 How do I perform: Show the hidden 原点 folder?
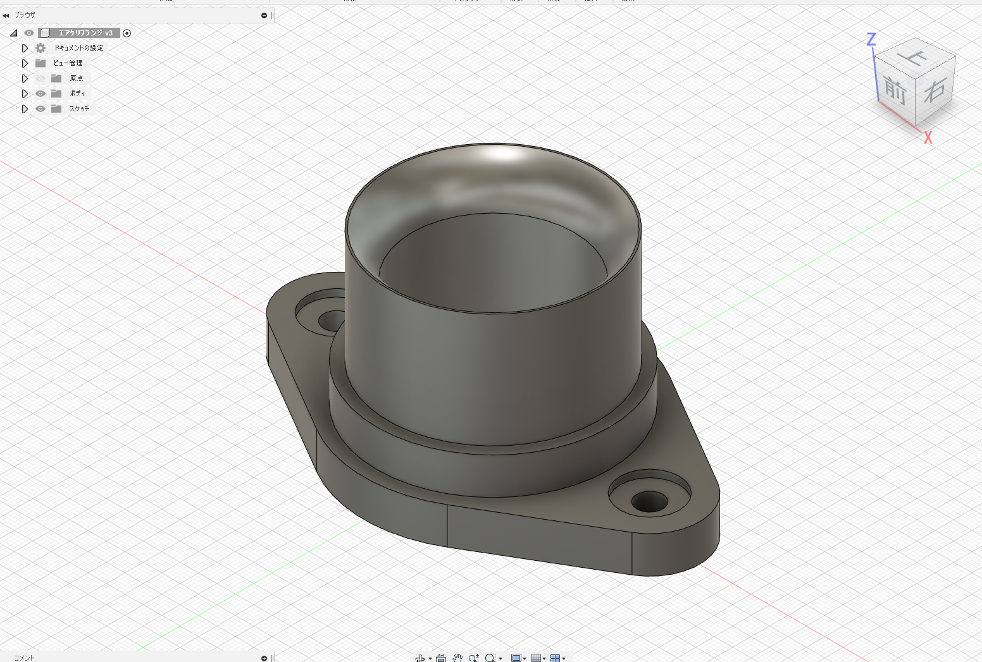40,78
